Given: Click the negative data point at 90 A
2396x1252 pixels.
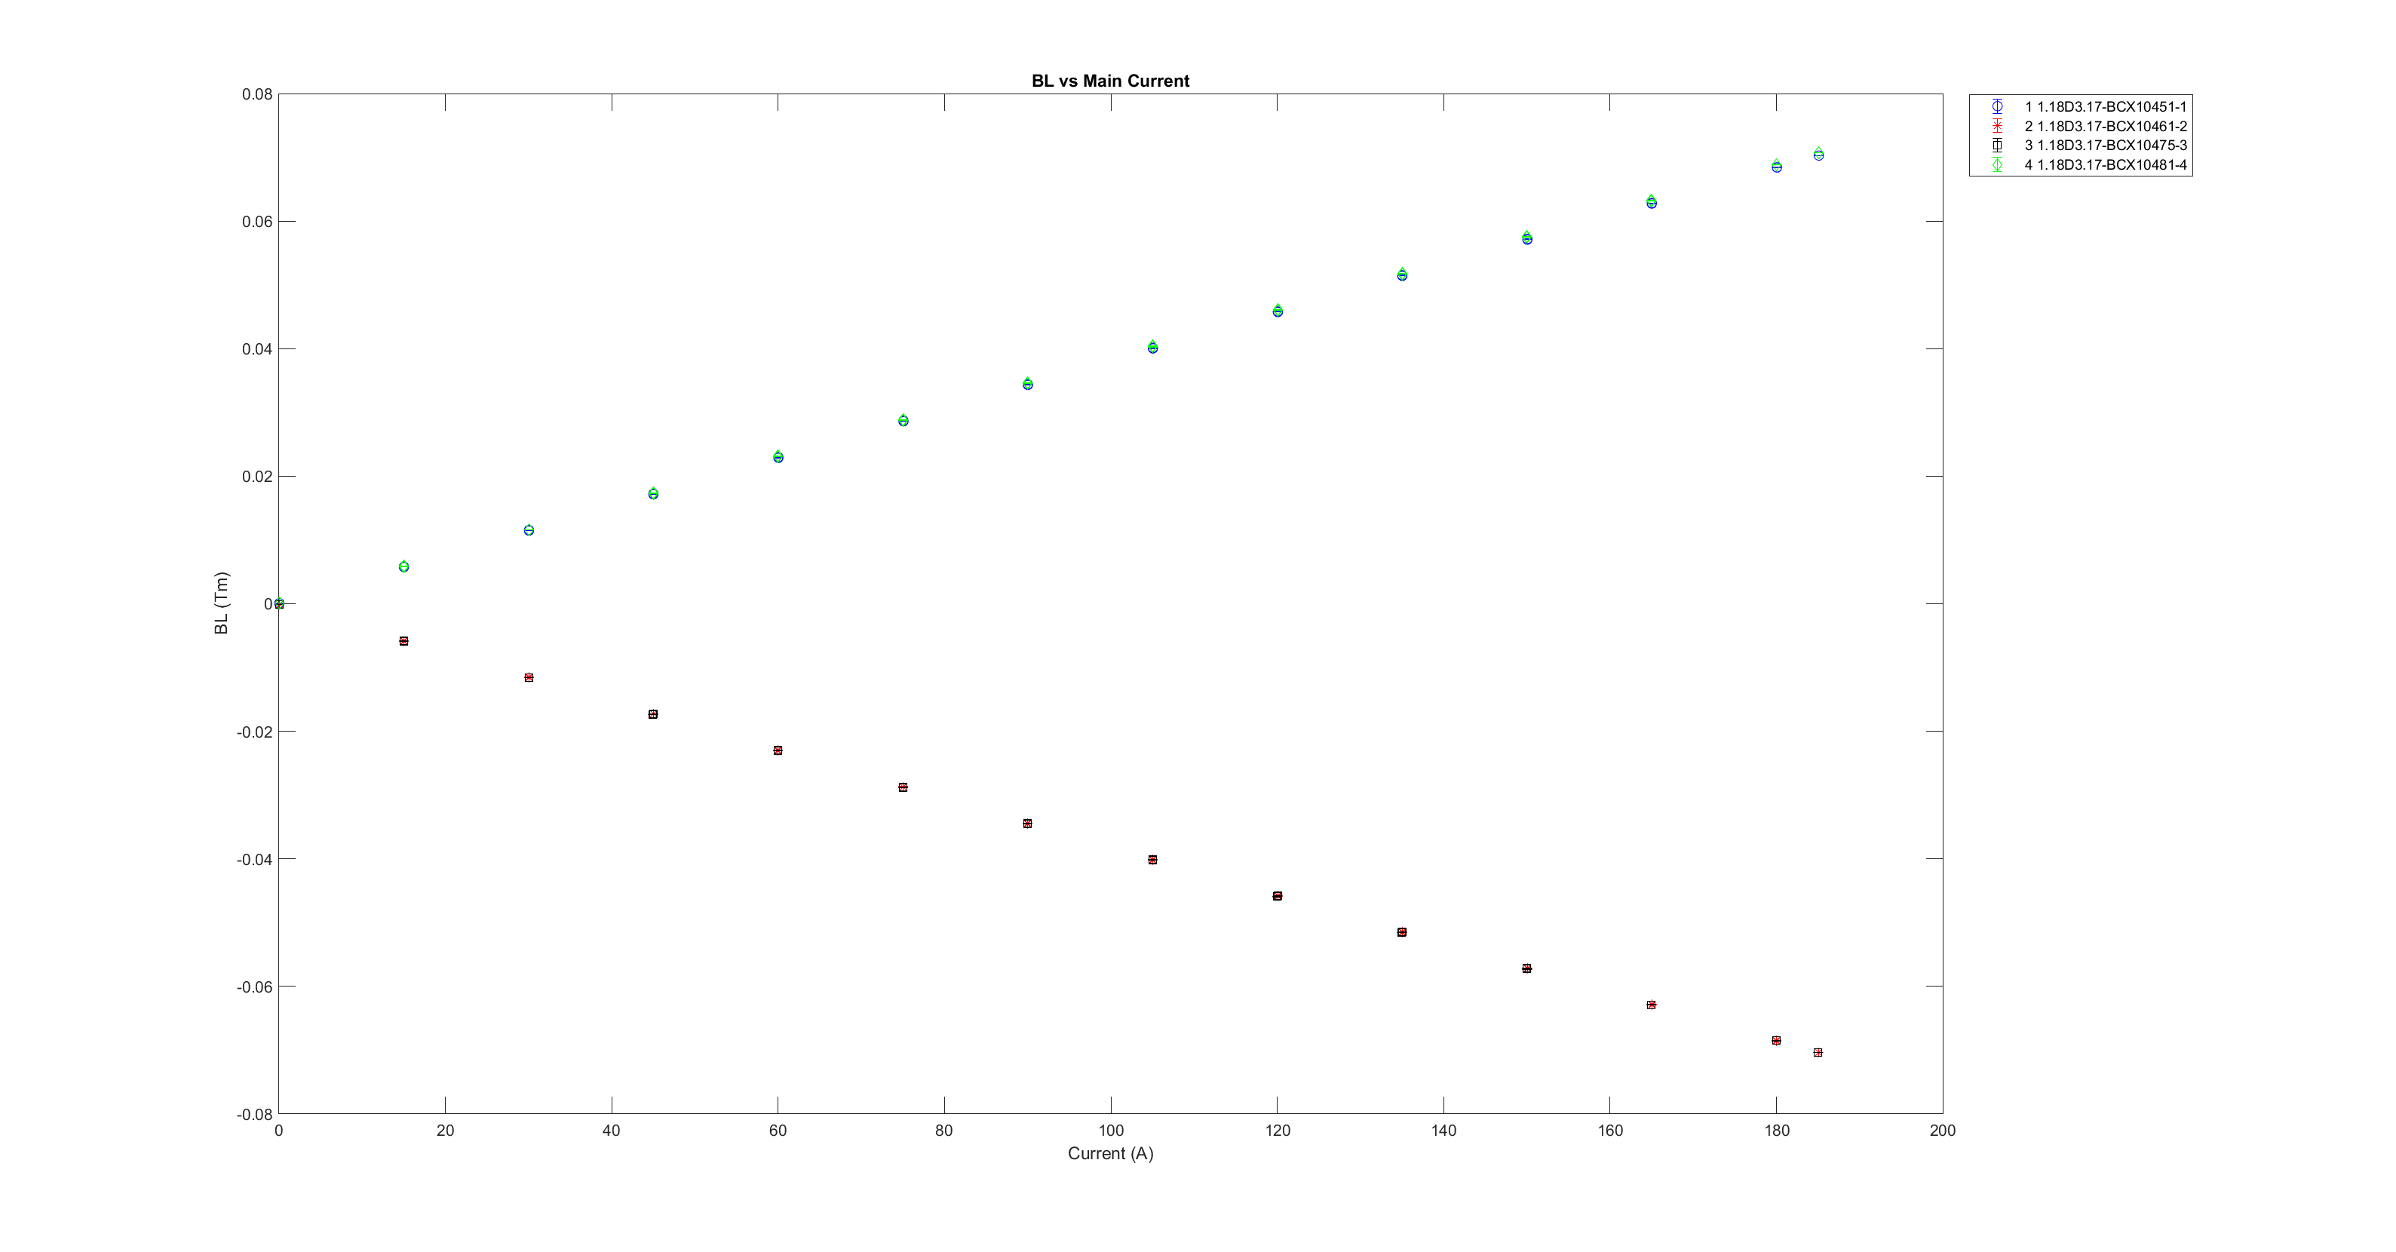Looking at the screenshot, I should [1027, 823].
